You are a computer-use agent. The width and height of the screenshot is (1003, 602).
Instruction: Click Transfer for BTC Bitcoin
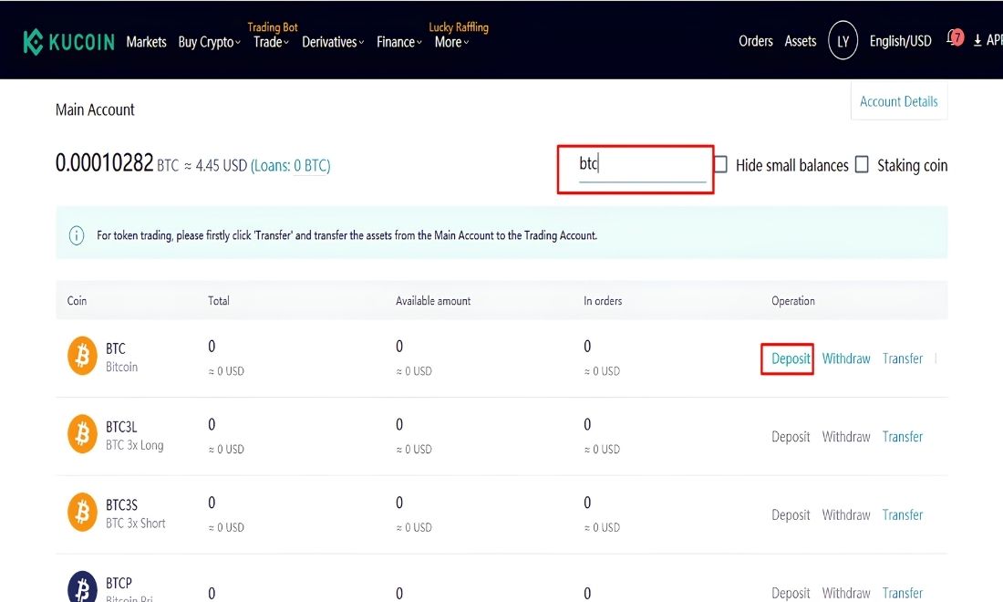click(x=903, y=358)
